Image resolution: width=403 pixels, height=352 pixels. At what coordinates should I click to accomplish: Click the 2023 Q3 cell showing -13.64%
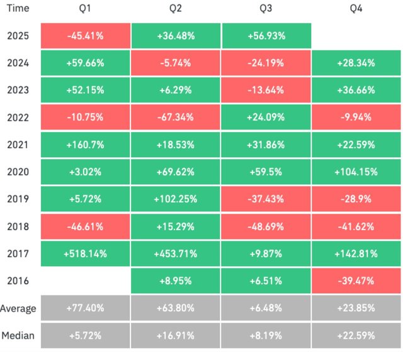pyautogui.click(x=266, y=90)
